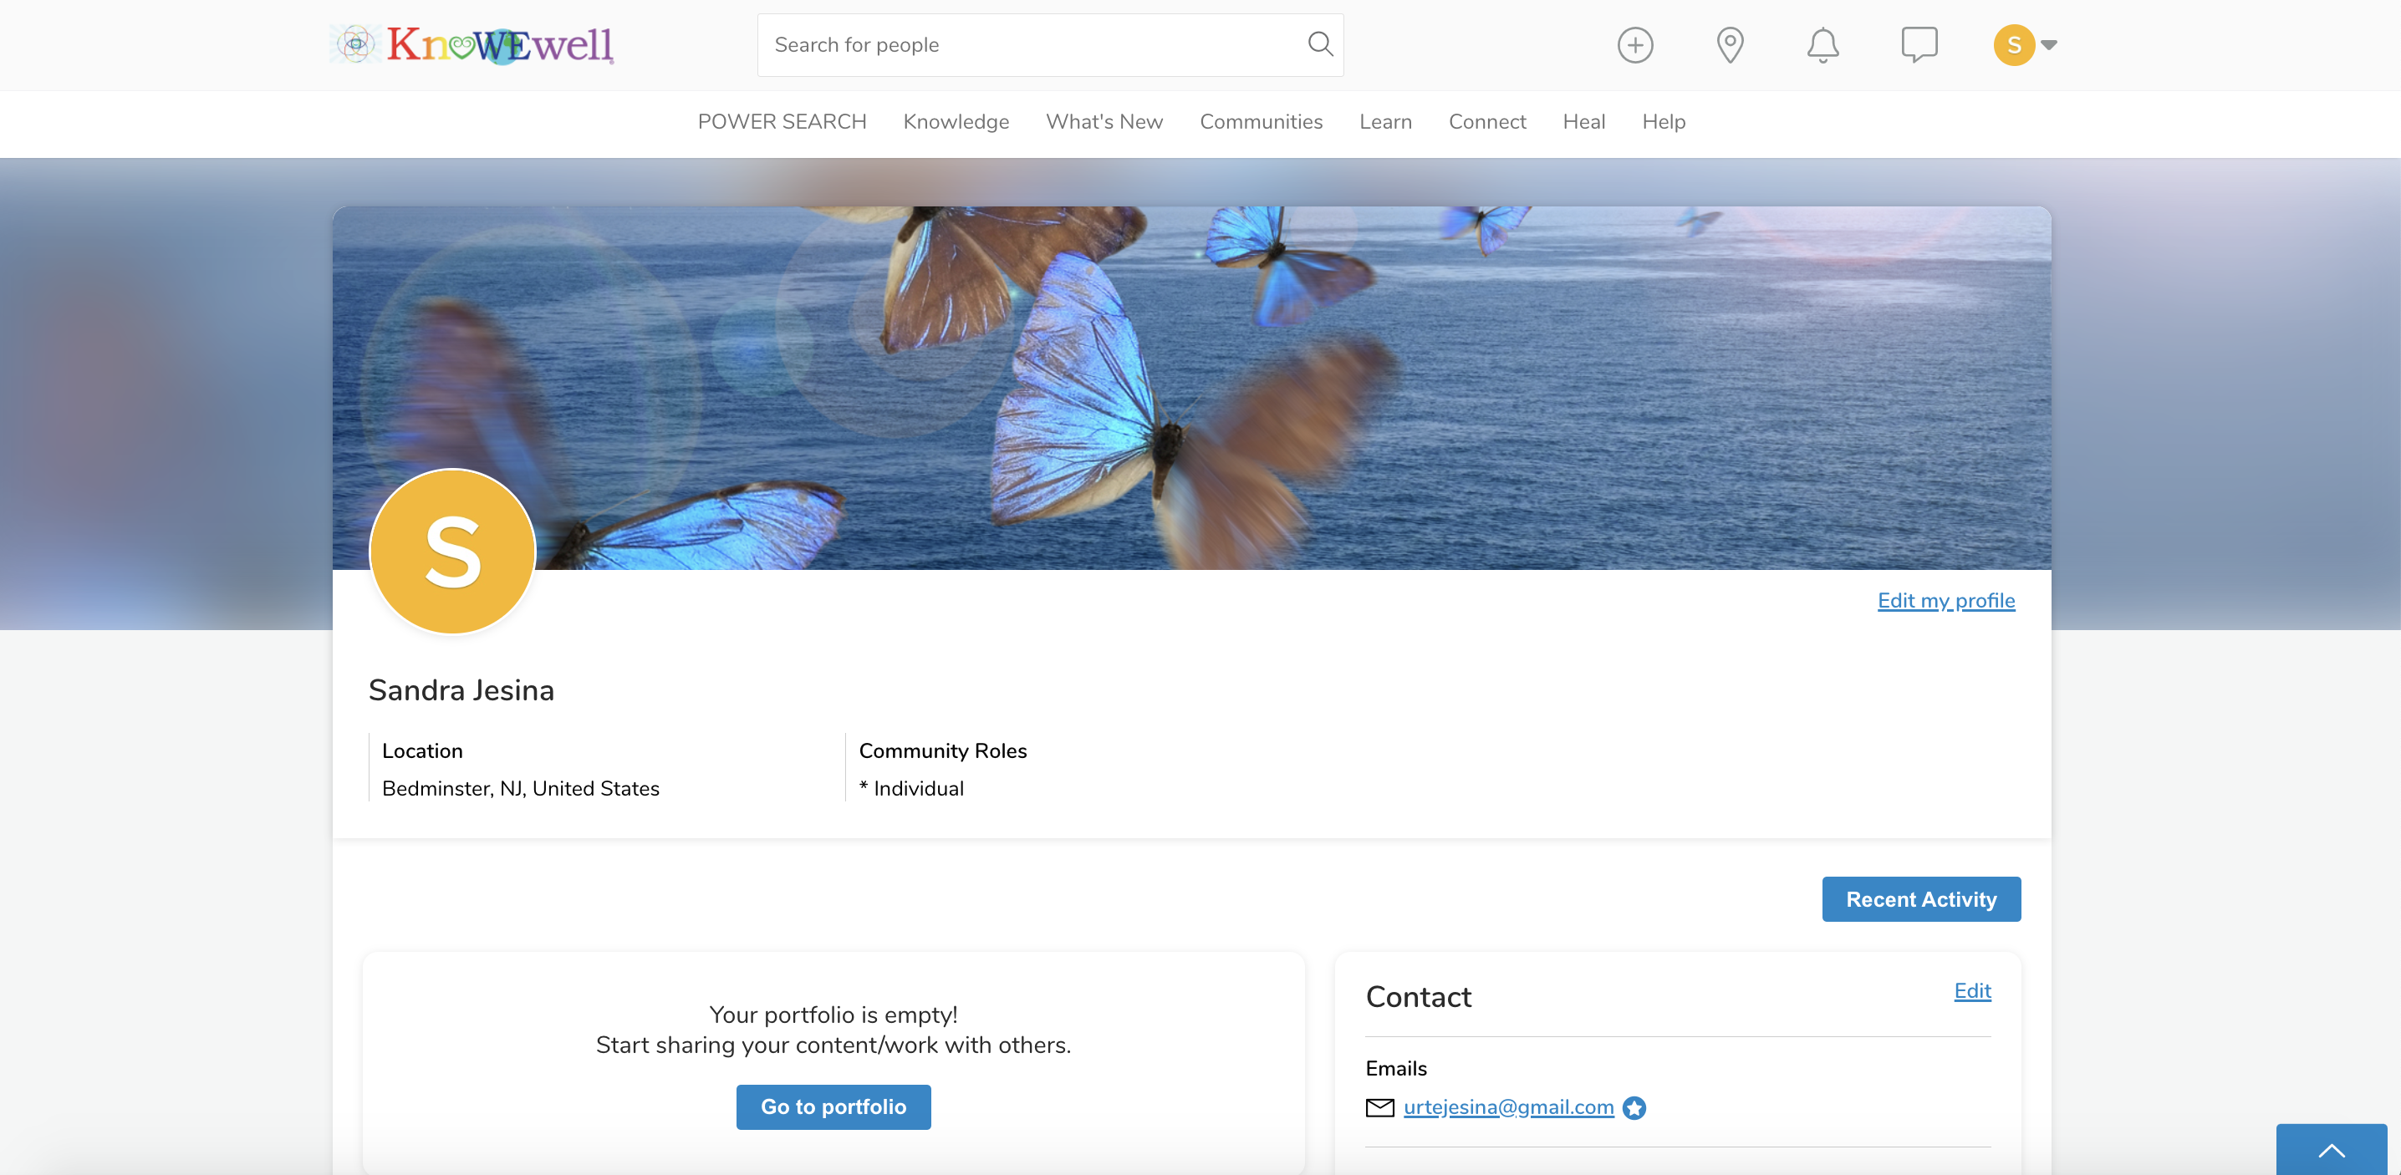This screenshot has width=2401, height=1175.
Task: Open the What's New menu
Action: click(x=1104, y=122)
